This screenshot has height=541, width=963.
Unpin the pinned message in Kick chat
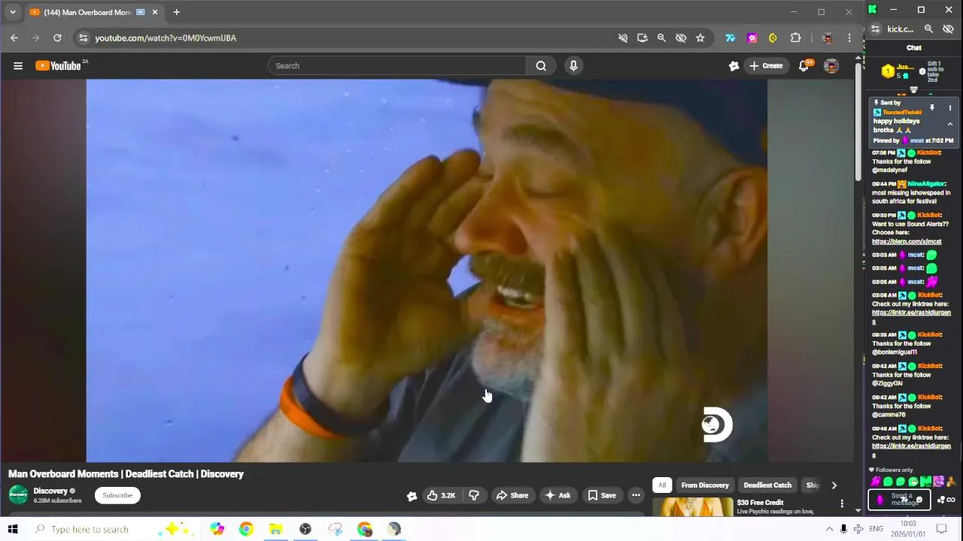pyautogui.click(x=931, y=108)
